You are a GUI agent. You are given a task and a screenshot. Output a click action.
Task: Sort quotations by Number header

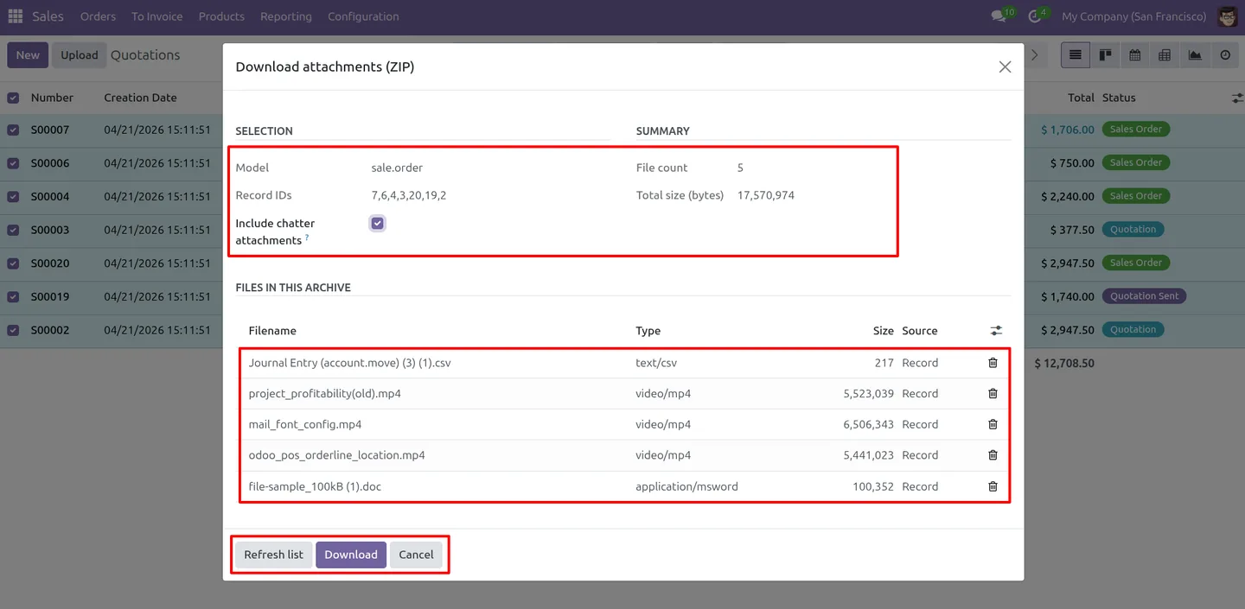tap(52, 98)
